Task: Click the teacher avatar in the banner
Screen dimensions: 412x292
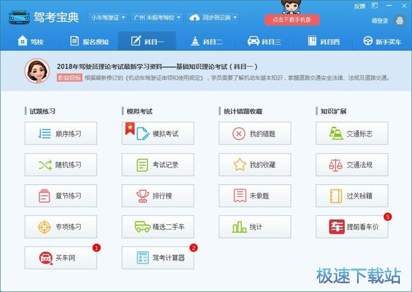Action: click(37, 71)
